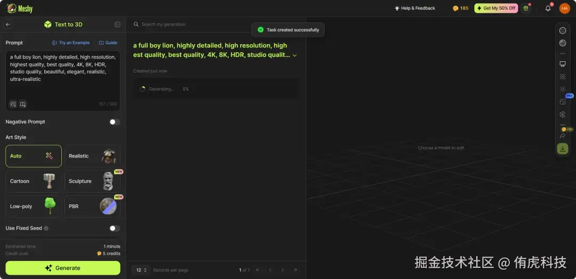Open the 12 records per page dropdown
Screen dimensions: 576x279
(x=141, y=270)
